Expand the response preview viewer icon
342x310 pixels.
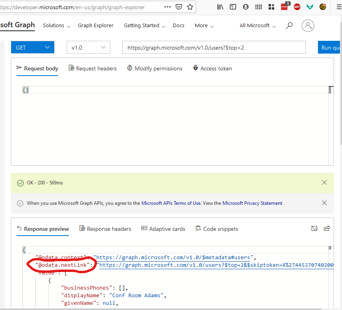(x=314, y=228)
